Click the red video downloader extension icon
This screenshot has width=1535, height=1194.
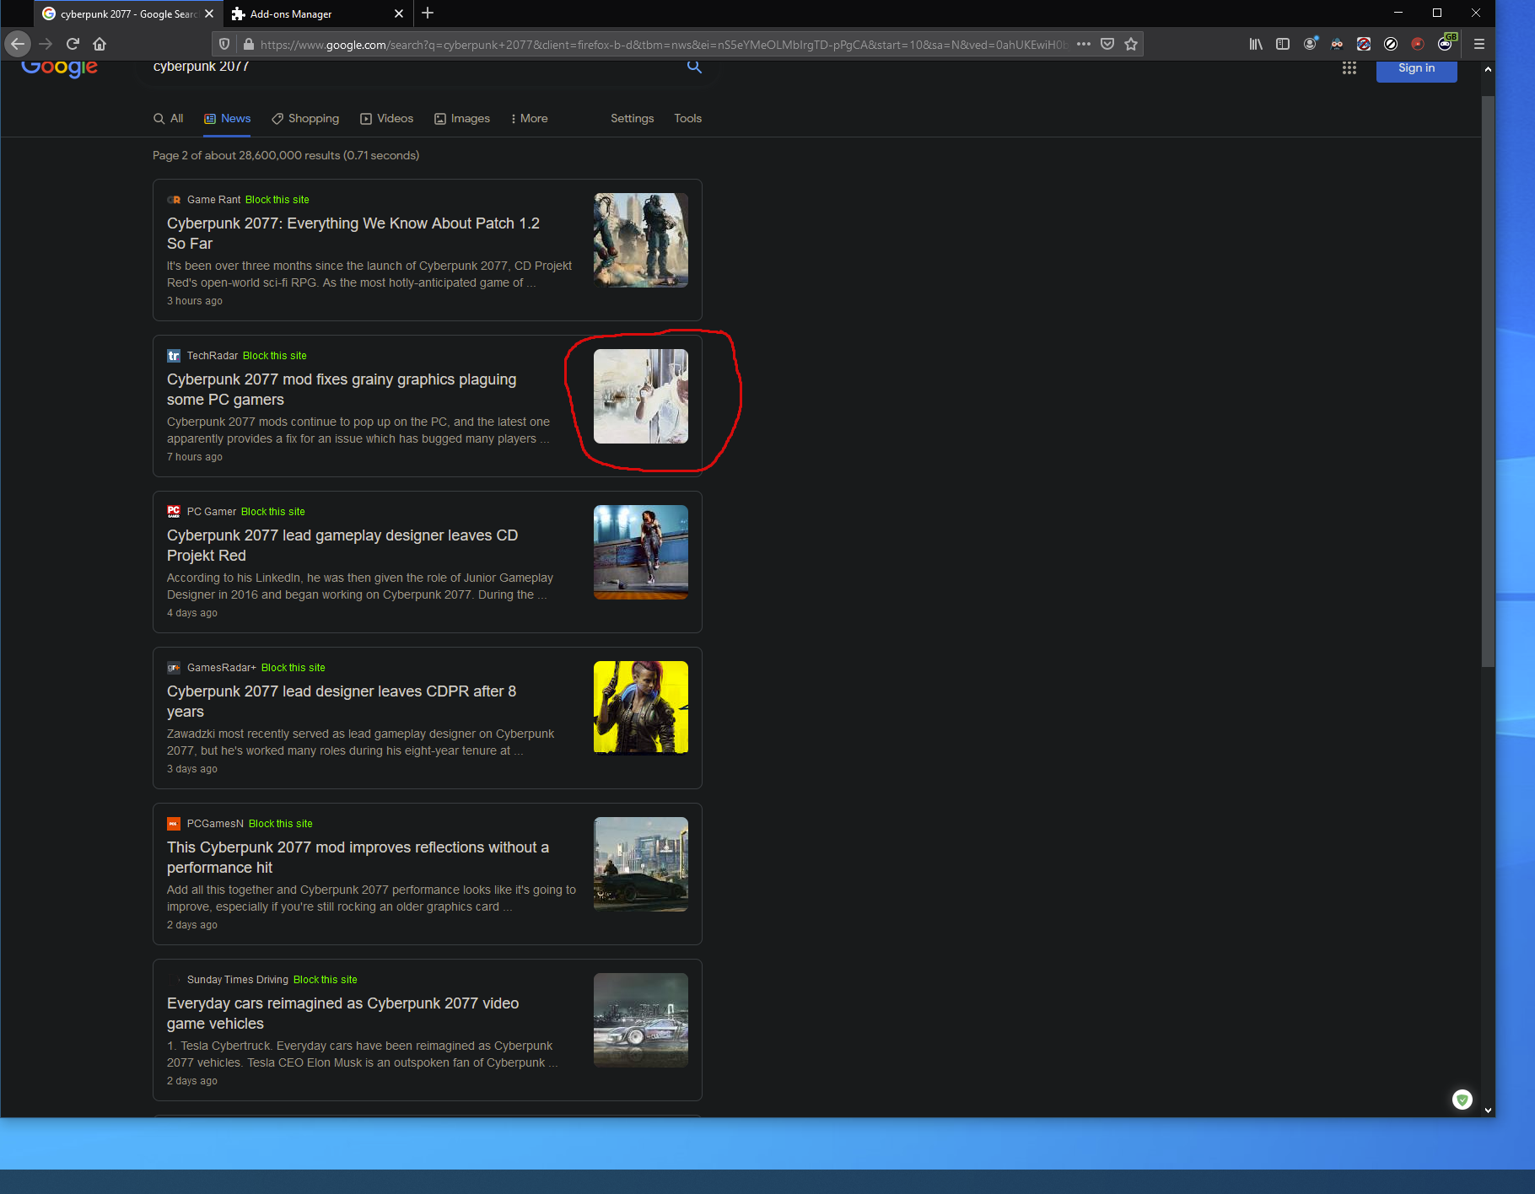tap(1418, 44)
